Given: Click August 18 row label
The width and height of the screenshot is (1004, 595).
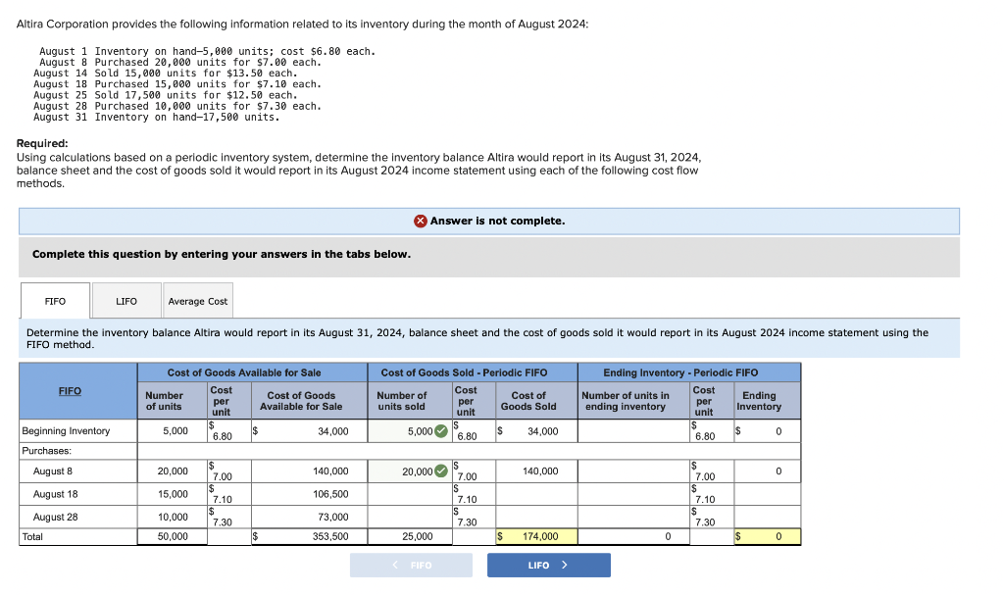Looking at the screenshot, I should (x=55, y=494).
